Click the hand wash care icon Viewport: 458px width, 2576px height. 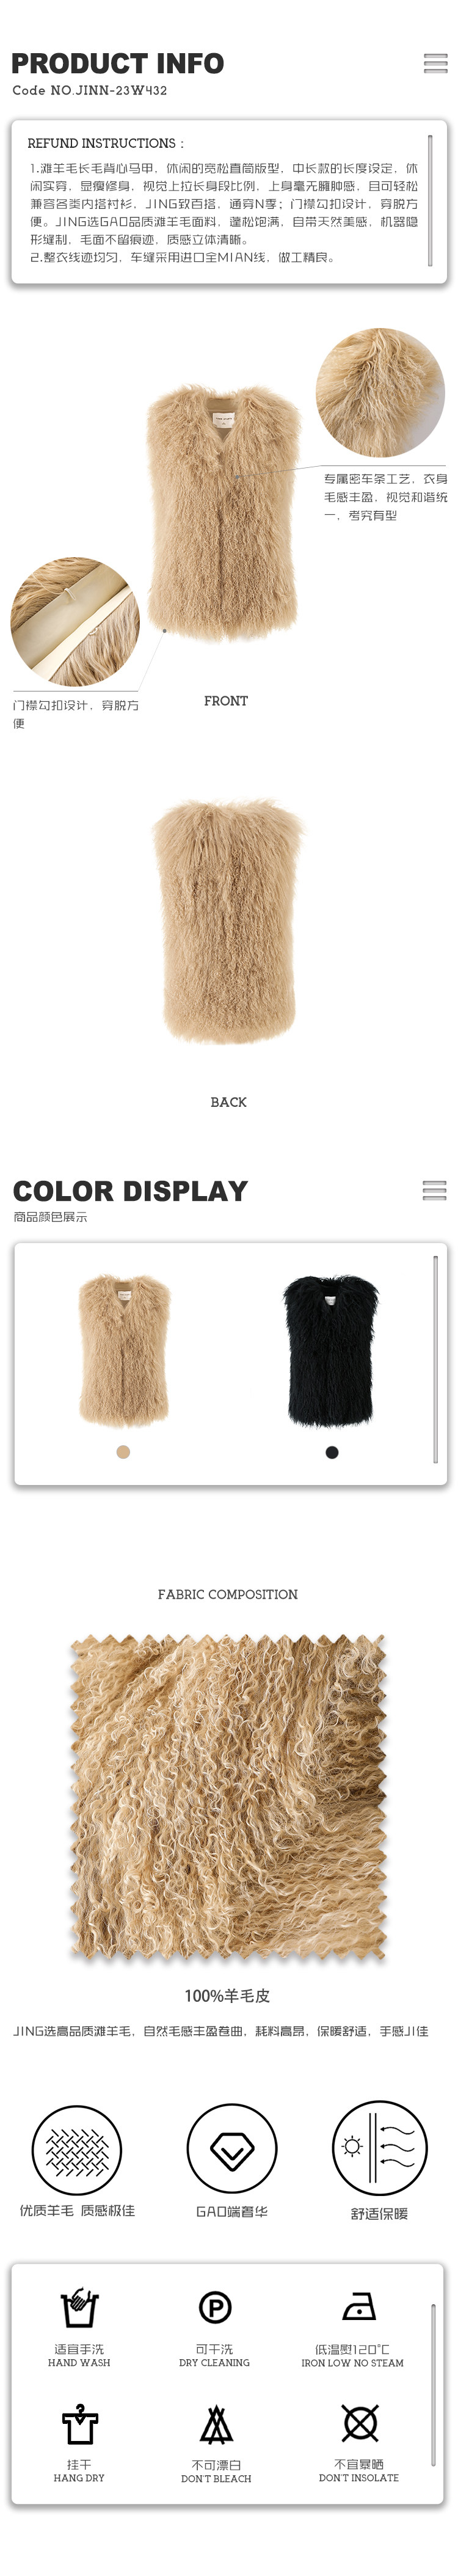pyautogui.click(x=79, y=2308)
